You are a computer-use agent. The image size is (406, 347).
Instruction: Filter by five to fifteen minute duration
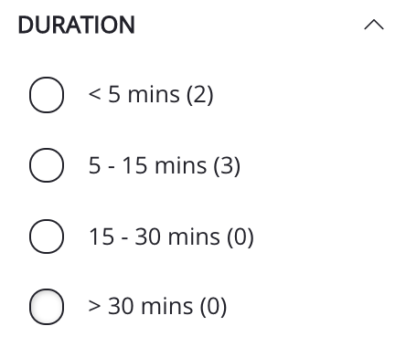[47, 165]
